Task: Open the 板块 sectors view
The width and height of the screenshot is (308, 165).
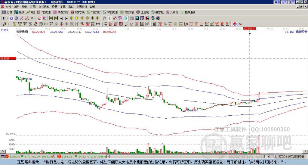Action: 19,12
